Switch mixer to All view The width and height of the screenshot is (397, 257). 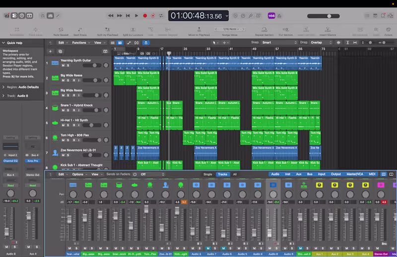click(235, 174)
